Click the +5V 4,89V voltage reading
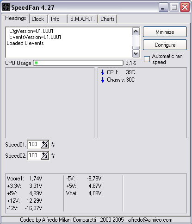192x224 pixels. click(x=25, y=193)
